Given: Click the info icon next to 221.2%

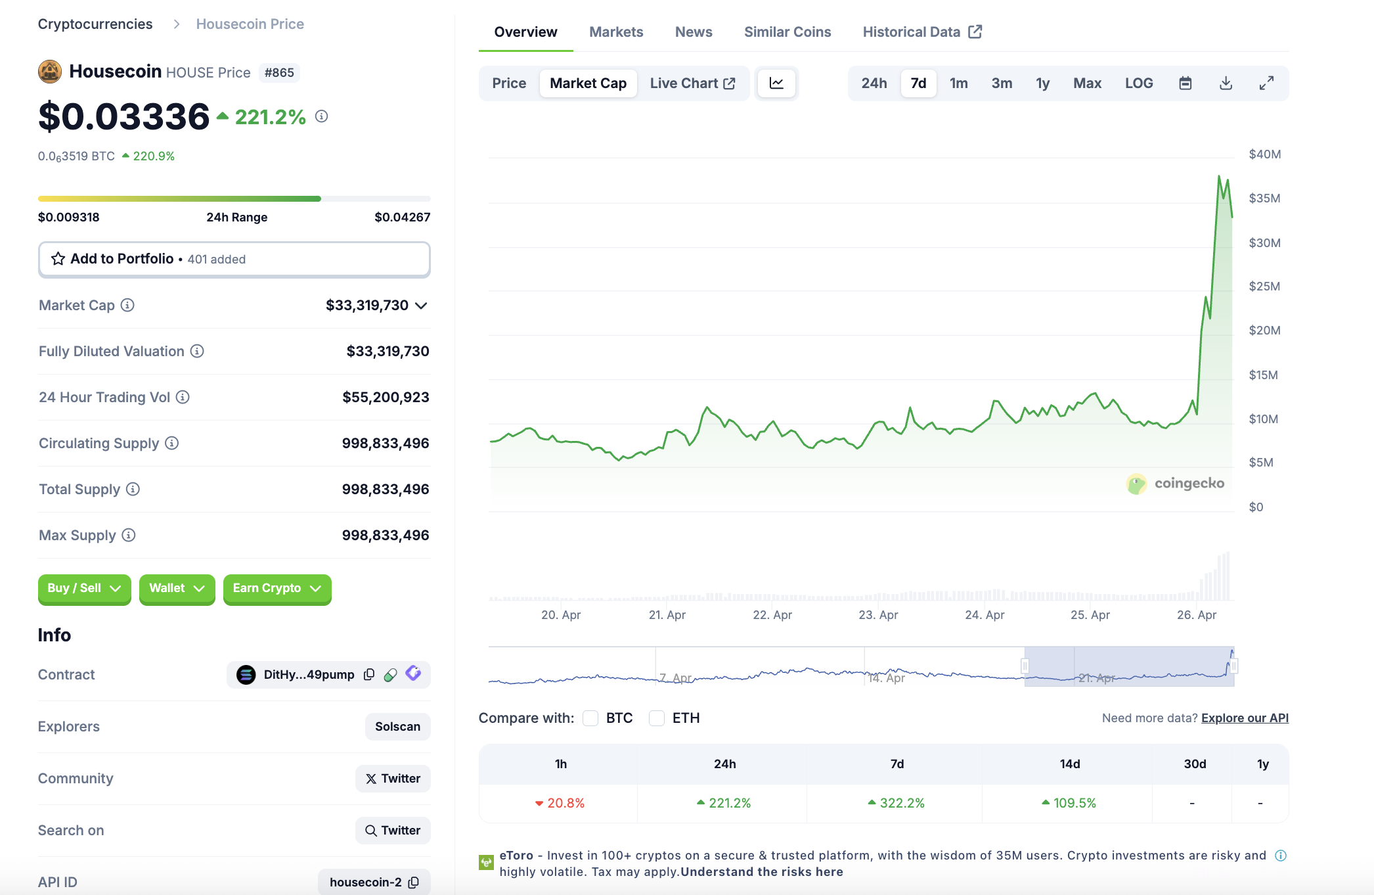Looking at the screenshot, I should coord(321,116).
